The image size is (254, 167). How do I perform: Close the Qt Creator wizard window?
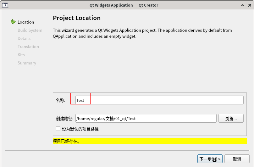[249, 5]
